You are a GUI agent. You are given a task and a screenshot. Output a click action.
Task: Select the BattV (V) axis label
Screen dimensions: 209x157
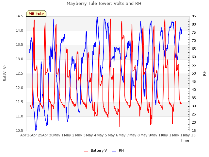(x=5, y=73)
